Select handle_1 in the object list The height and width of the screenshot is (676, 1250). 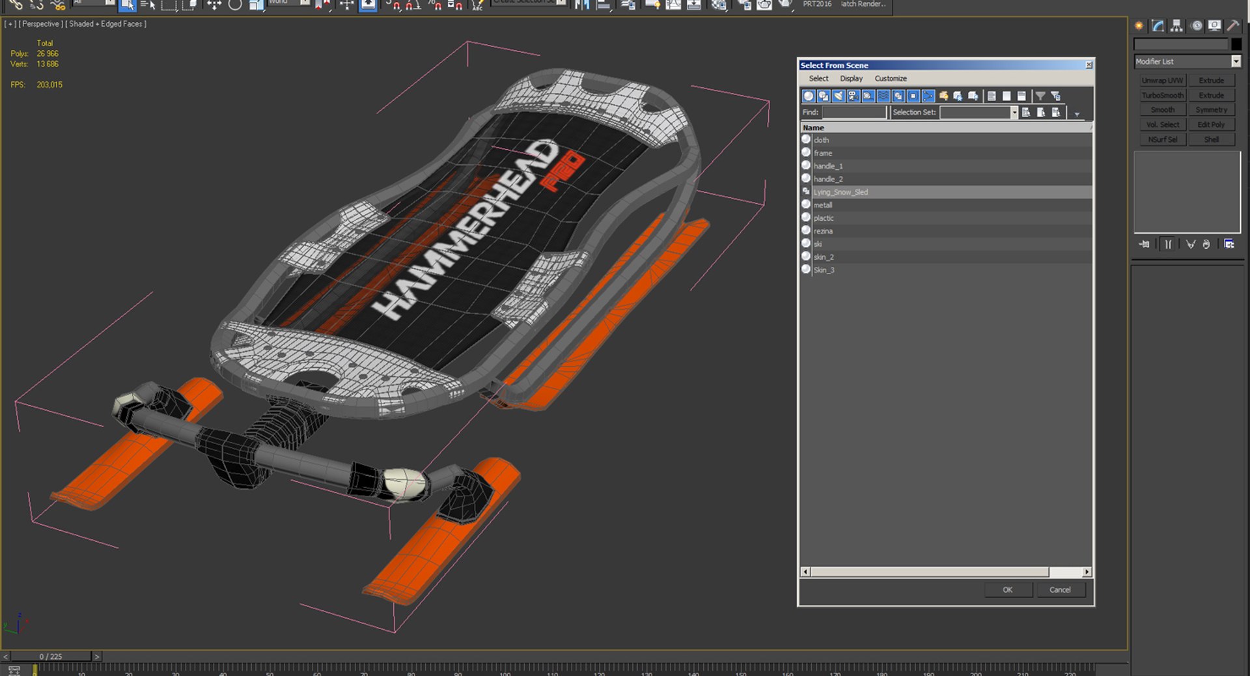pyautogui.click(x=946, y=166)
